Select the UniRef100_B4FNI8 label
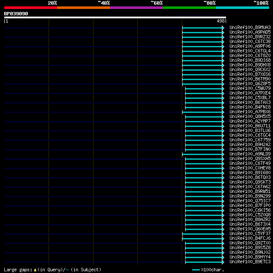 250,107
